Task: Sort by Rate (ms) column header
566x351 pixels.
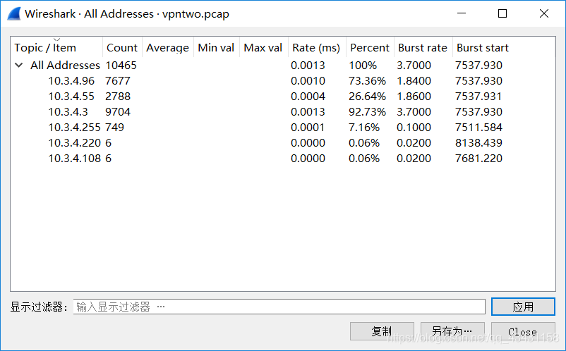Action: [x=316, y=47]
